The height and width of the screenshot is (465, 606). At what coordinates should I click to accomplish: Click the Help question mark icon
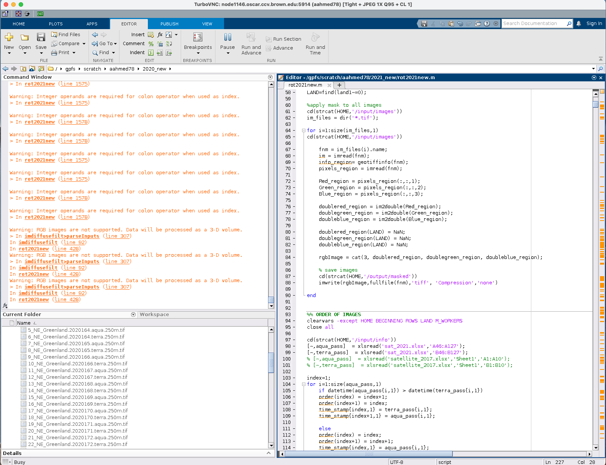pyautogui.click(x=487, y=24)
